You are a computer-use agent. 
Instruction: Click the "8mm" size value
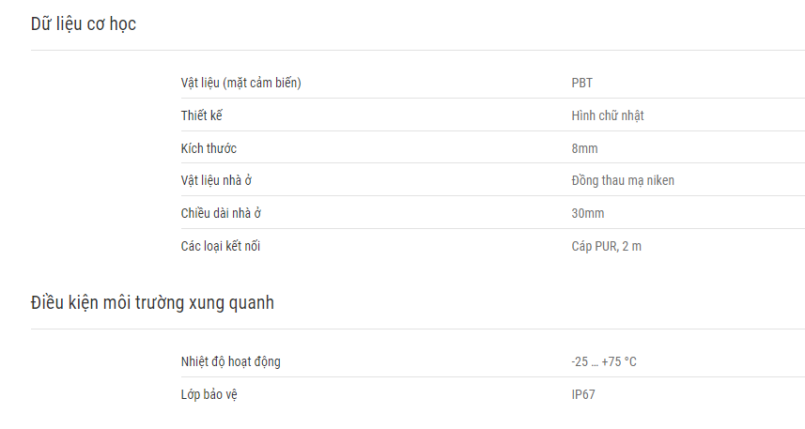(x=585, y=148)
